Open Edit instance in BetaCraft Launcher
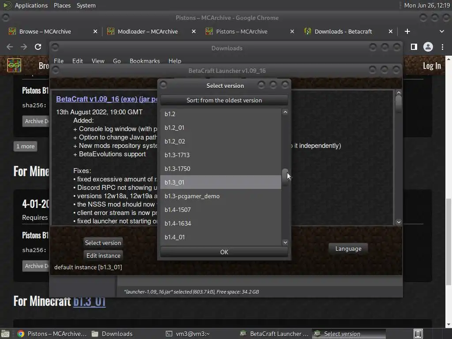This screenshot has height=339, width=452. [103, 256]
